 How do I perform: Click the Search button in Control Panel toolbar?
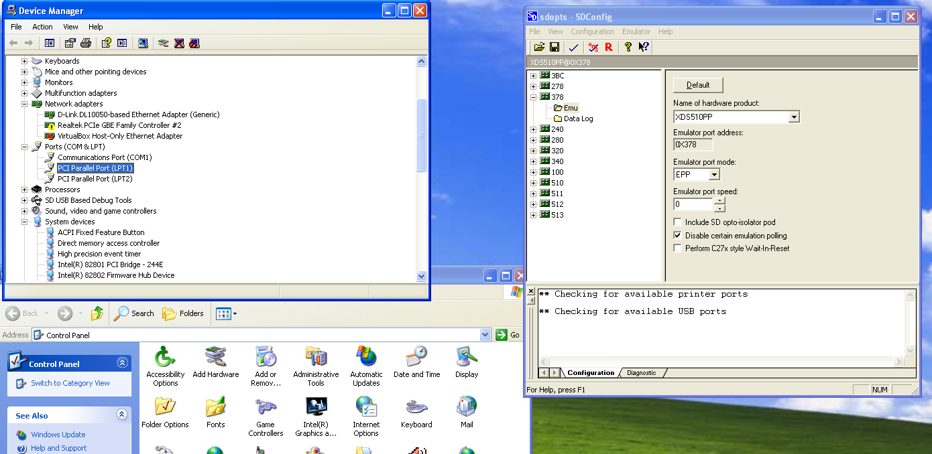134,313
